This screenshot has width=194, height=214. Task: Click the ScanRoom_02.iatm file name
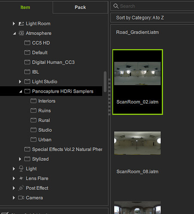point(137,102)
